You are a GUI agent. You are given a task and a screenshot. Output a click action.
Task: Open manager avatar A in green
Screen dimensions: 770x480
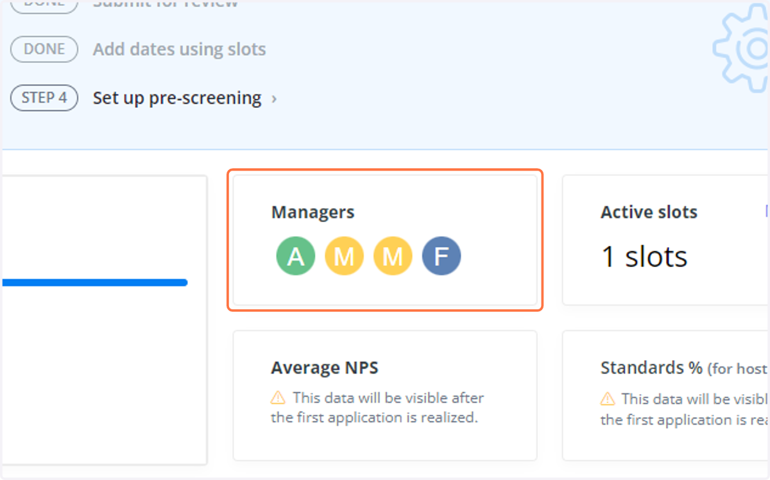click(296, 256)
